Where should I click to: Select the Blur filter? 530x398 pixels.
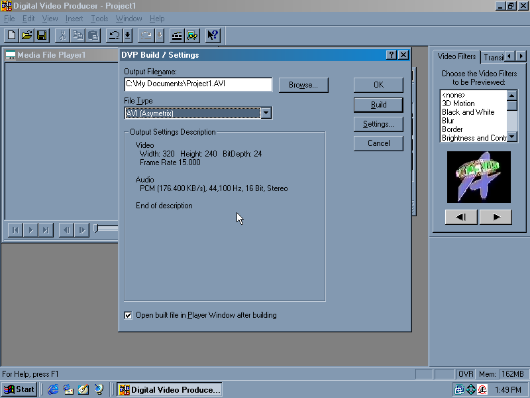(448, 121)
